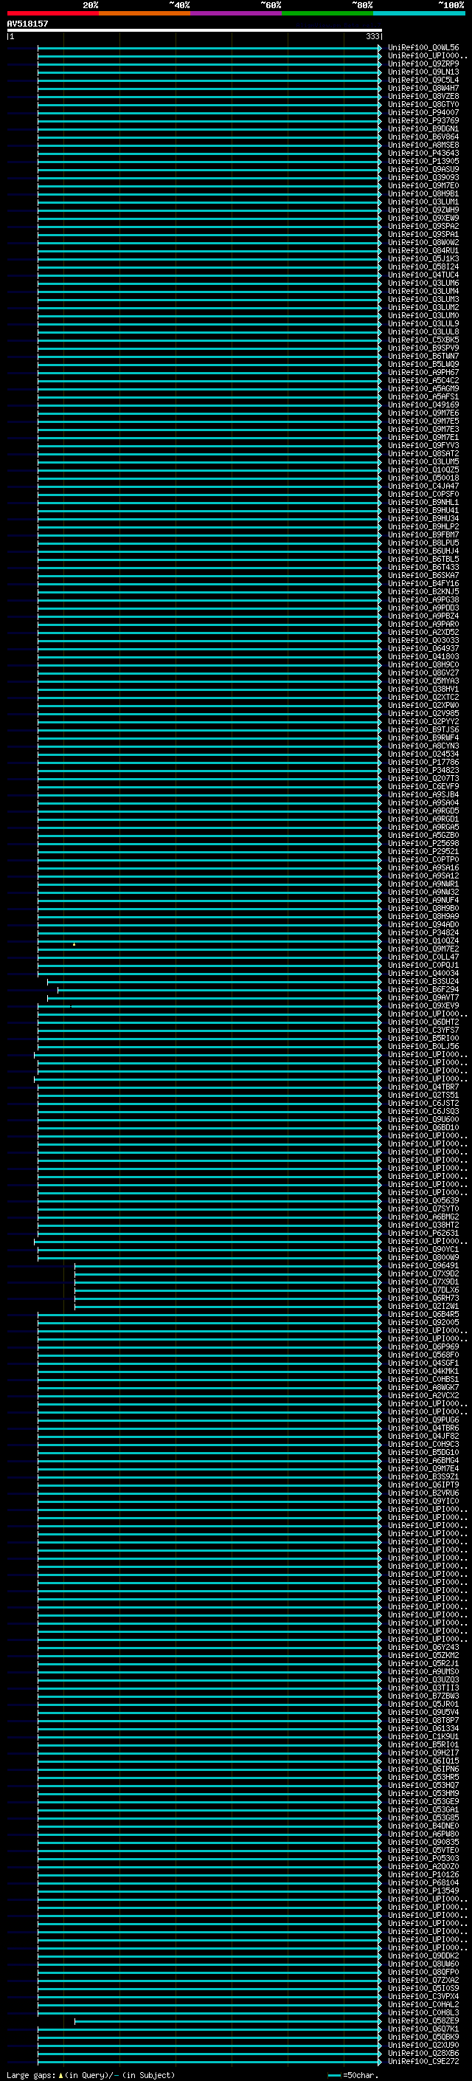
Task: Choose label UniRef100_Q84RU1
Action: [423, 250]
